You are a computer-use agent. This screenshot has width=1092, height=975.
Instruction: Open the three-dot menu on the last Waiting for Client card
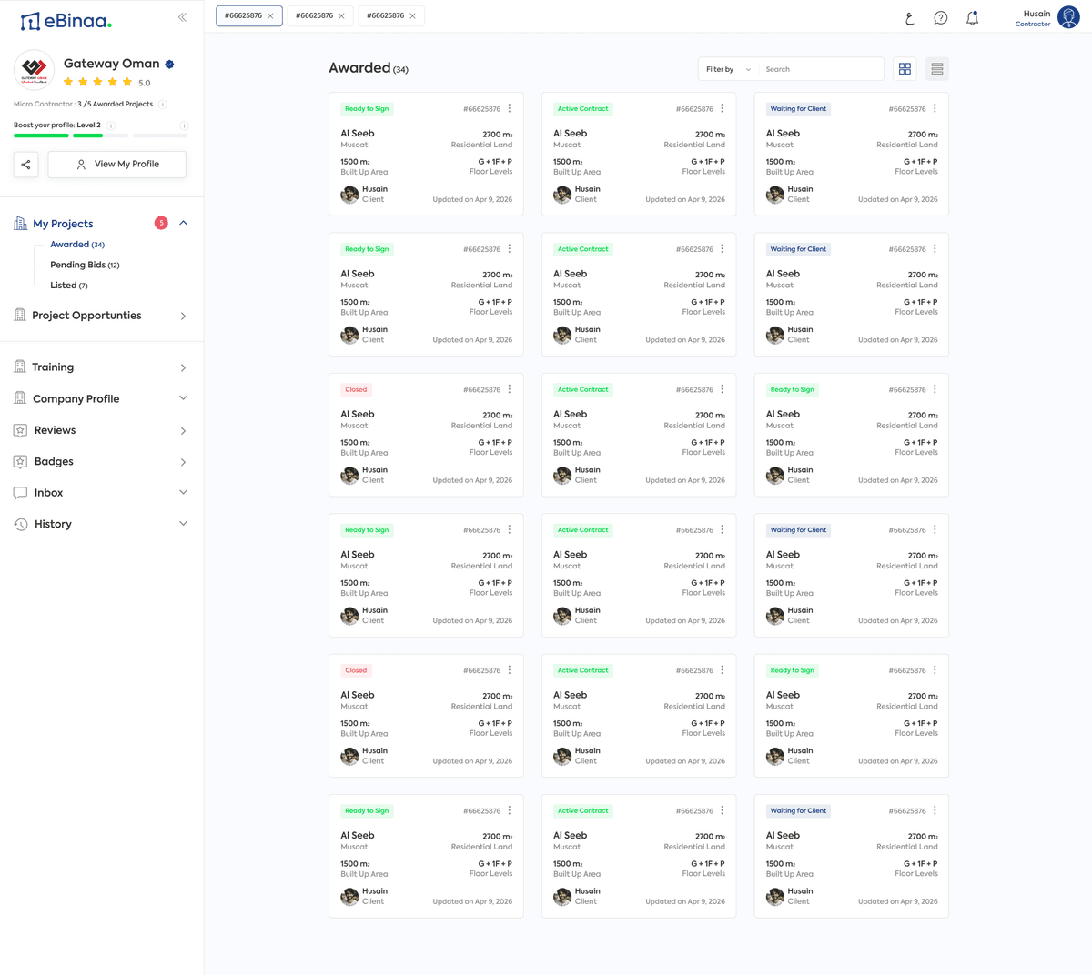click(935, 810)
